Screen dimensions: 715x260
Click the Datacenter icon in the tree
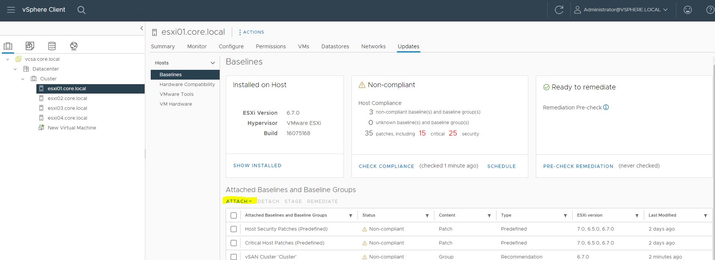[26, 69]
